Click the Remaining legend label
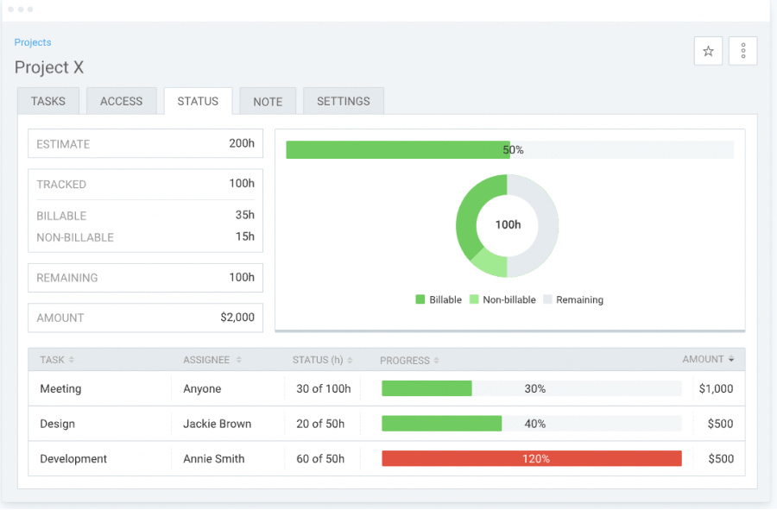Screen dimensions: 777x510 (x=580, y=299)
